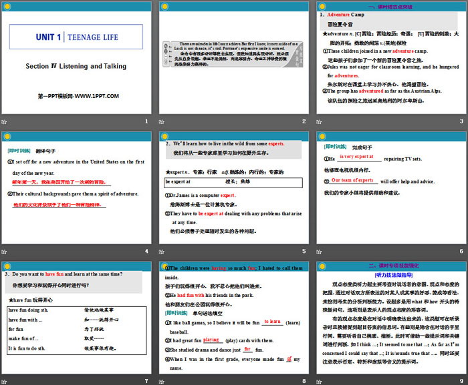468x385 pixels.
Task: Open slide 3 about Adventure Camp
Action: tap(391, 58)
